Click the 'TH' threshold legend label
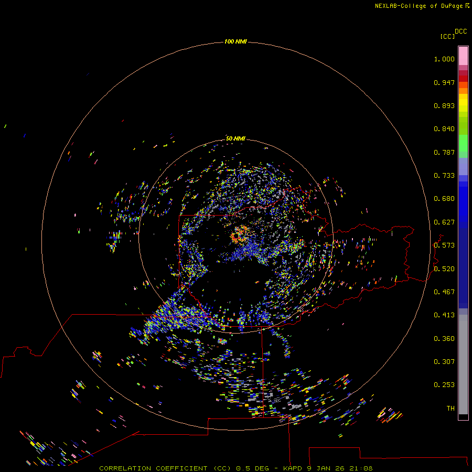 (450, 409)
